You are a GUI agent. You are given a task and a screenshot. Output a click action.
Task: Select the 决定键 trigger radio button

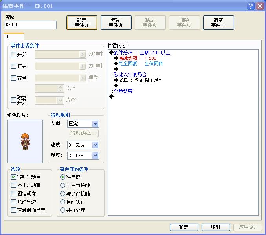62,177
